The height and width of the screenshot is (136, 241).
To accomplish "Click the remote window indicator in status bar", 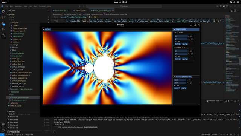I will (2, 134).
